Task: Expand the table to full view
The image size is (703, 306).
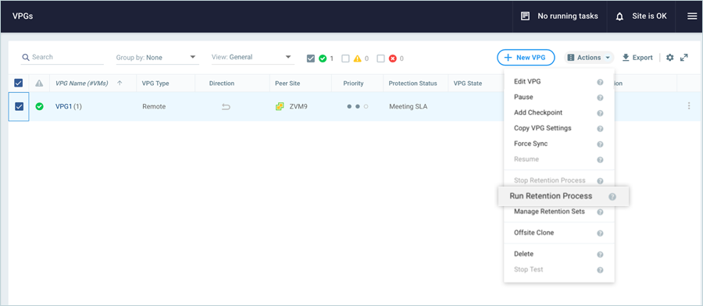Action: tap(683, 57)
